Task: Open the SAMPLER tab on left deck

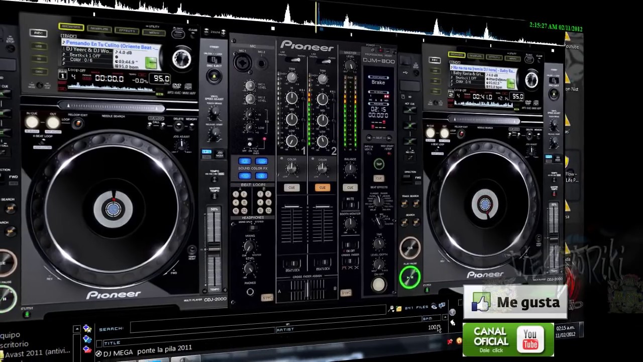Action: click(99, 29)
